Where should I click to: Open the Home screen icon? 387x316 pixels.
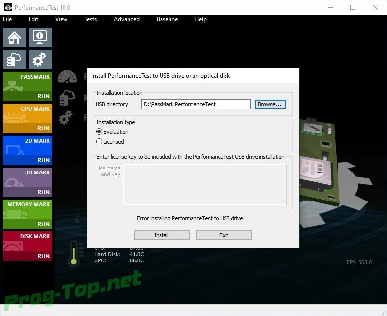tap(14, 37)
